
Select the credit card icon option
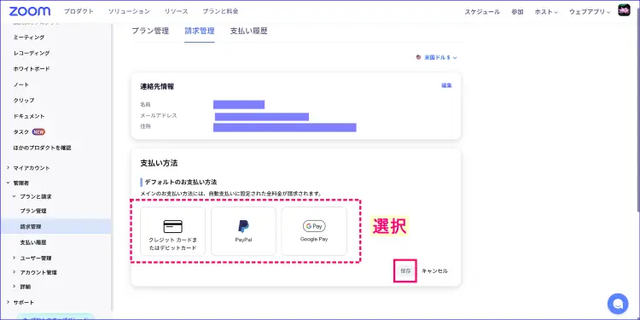click(172, 231)
